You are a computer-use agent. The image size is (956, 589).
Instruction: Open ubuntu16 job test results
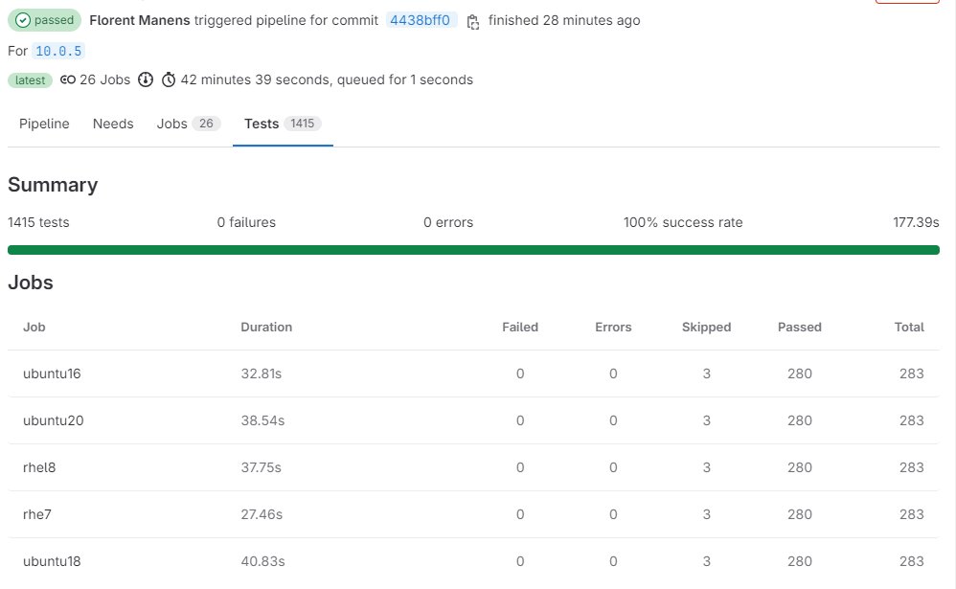[52, 374]
